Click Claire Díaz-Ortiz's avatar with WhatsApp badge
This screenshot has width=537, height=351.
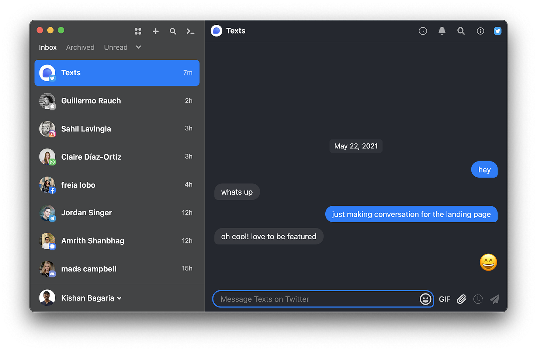click(x=47, y=157)
